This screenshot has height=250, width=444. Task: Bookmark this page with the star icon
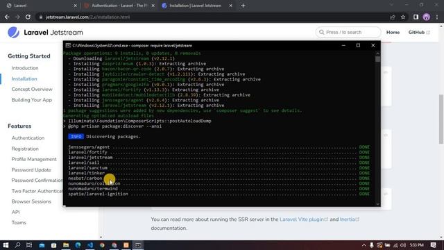403,17
